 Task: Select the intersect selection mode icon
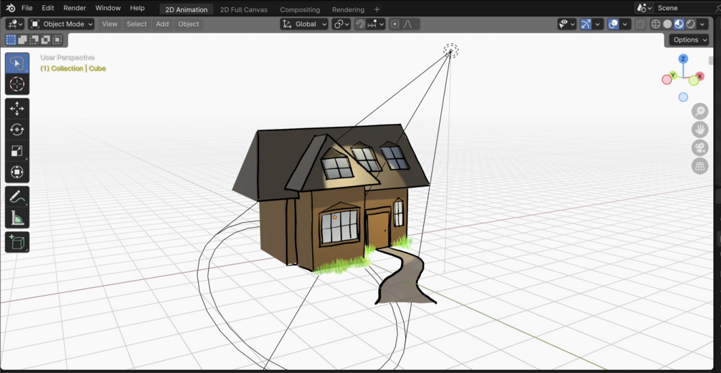[x=57, y=40]
